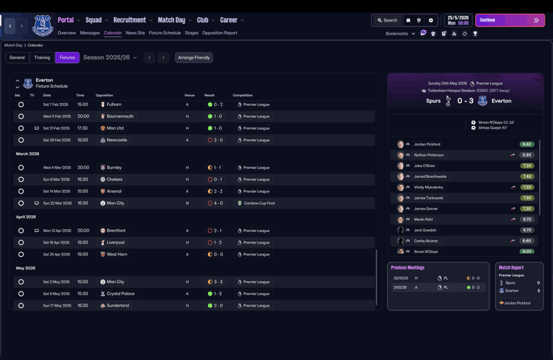Click the player ratings list scrollbar
The height and width of the screenshot is (360, 553).
(x=540, y=177)
